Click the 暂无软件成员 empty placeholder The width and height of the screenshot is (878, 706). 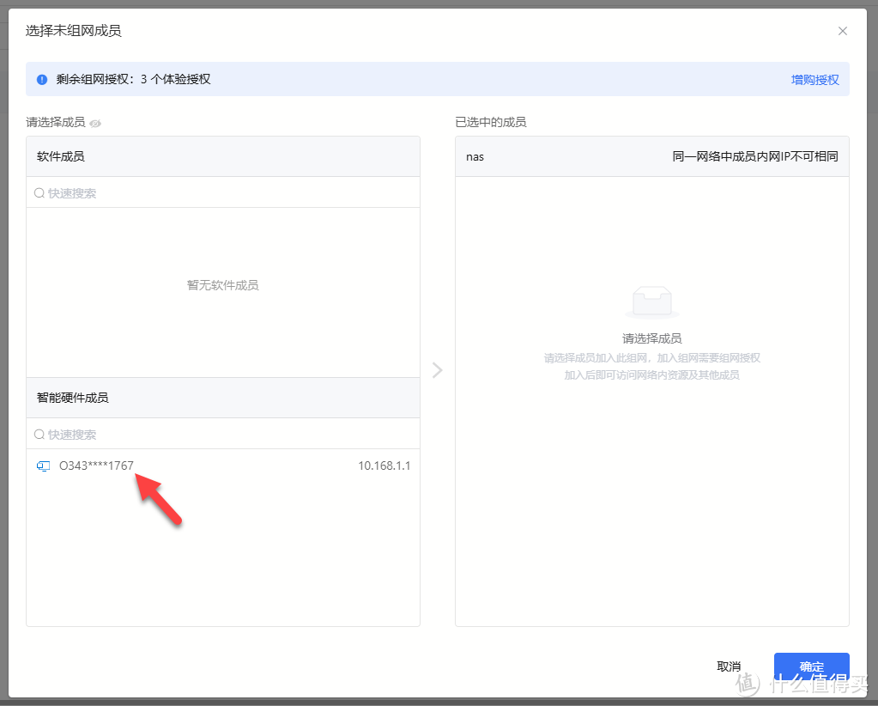[x=222, y=285]
